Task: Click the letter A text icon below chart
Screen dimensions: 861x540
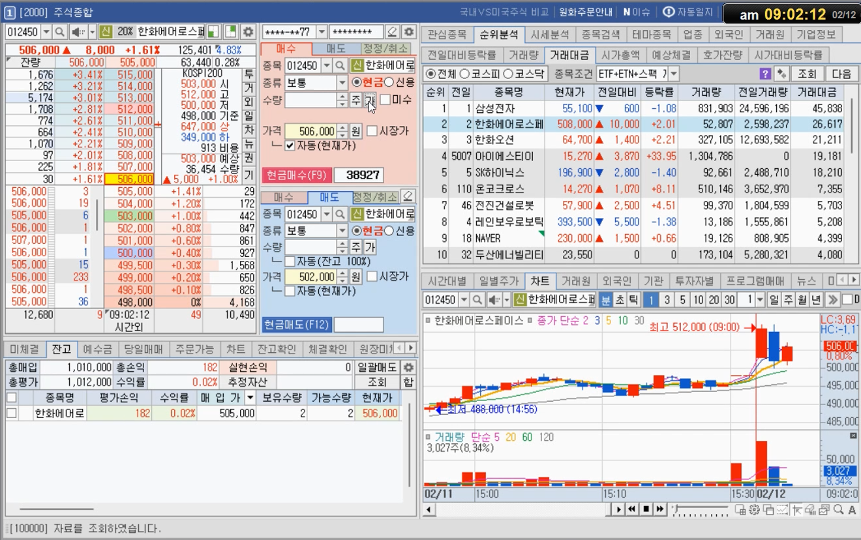Action: coord(853,509)
